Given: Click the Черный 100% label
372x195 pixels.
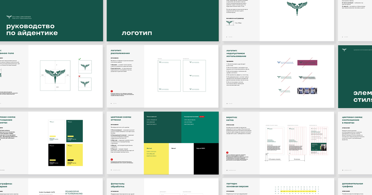Looking at the screenshot, I should 201,148.
